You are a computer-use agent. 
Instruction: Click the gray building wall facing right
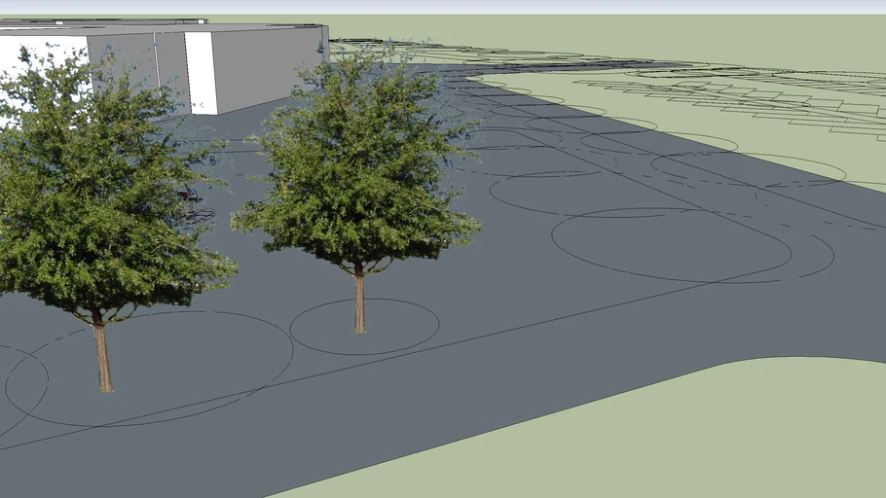pos(268,63)
